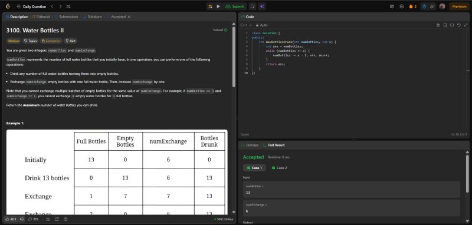Switch to the Testcase tab
Image resolution: width=472 pixels, height=225 pixels.
[250, 145]
